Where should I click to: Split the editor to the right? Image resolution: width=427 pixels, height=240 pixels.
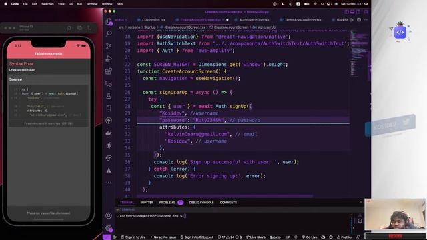point(359,20)
